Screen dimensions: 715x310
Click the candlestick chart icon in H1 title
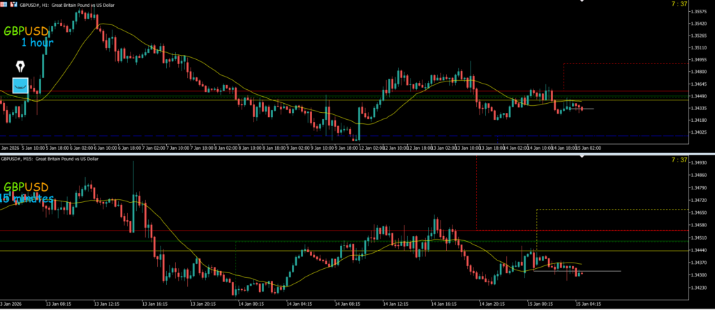click(14, 5)
